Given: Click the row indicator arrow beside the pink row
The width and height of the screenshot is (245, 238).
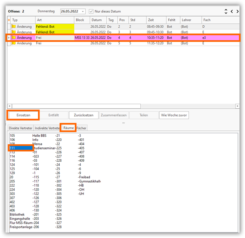Looking at the screenshot, I should pos(9,38).
